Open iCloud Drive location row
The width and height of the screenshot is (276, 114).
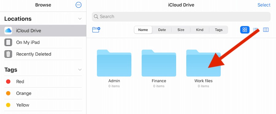[43, 31]
